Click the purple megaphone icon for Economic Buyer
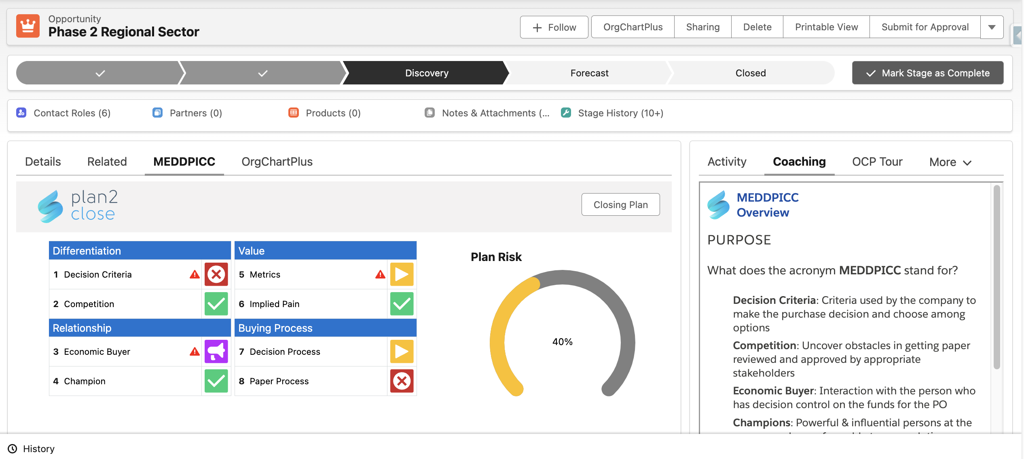This screenshot has height=459, width=1024. click(216, 352)
